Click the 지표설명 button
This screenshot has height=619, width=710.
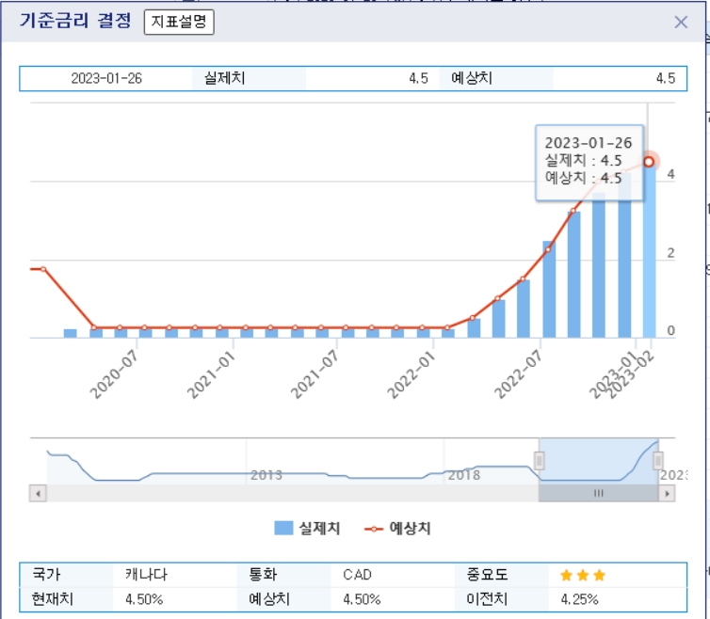(x=179, y=22)
